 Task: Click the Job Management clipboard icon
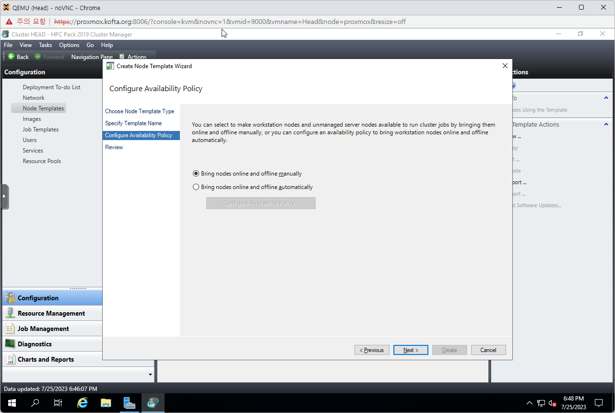[x=10, y=329]
